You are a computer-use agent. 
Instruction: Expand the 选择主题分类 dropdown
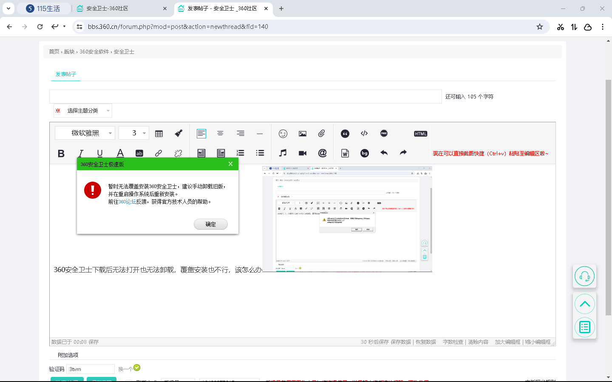(x=83, y=111)
